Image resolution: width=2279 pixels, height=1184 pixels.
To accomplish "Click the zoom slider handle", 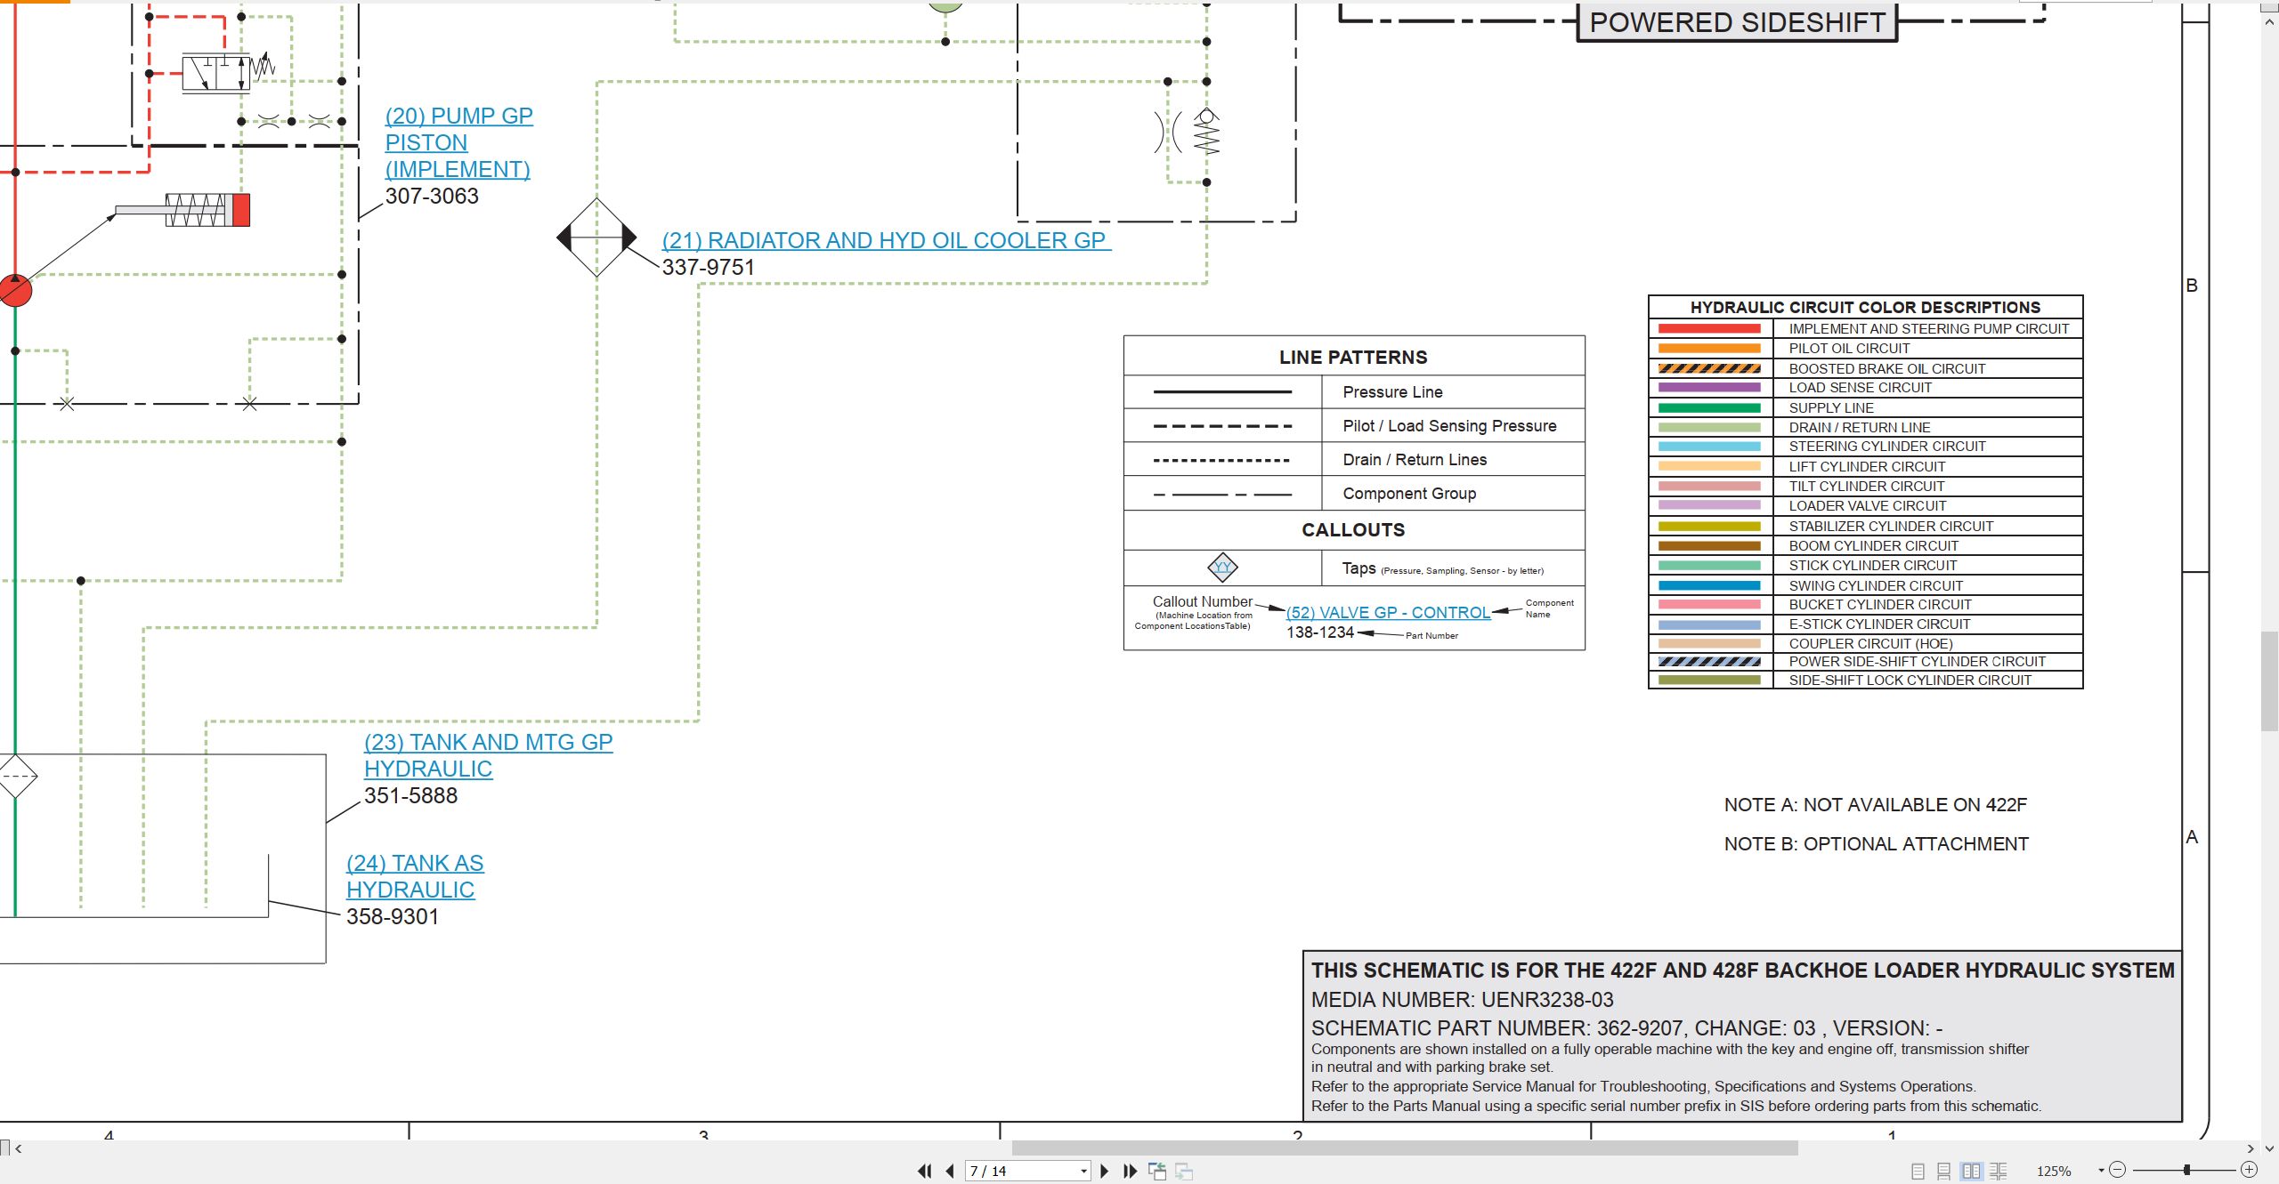I will 2187,1170.
